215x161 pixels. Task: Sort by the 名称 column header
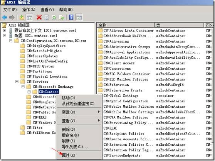126,25
